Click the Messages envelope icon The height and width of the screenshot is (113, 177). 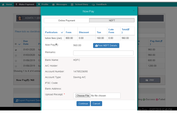tap(53, 5)
